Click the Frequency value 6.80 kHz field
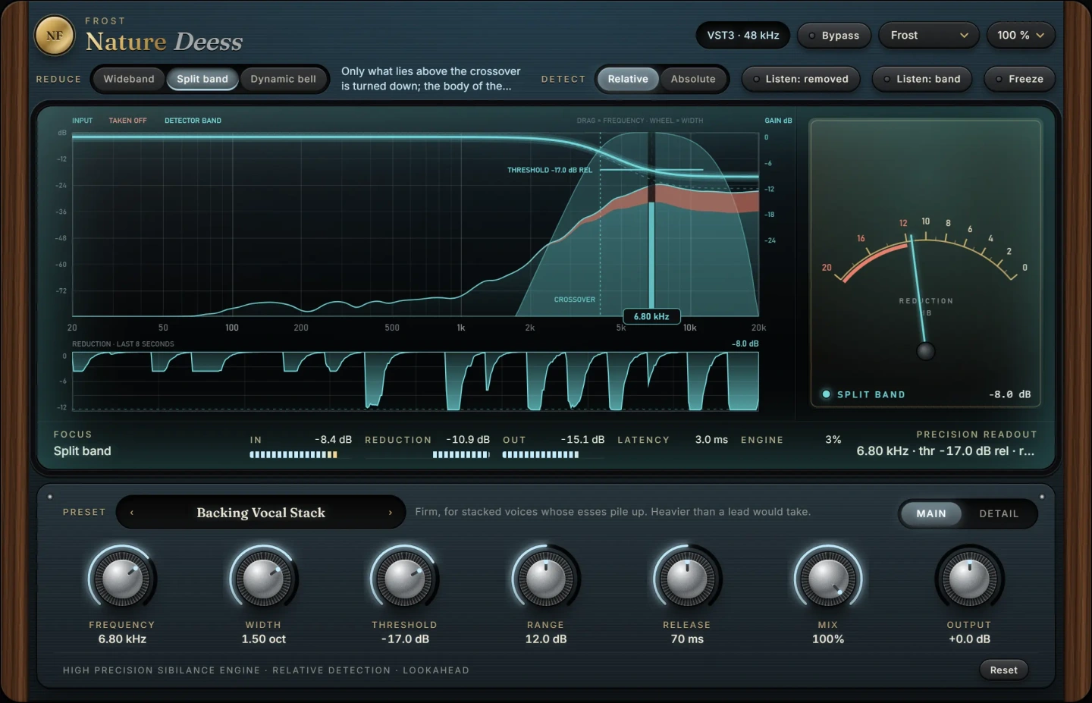1092x703 pixels. tap(122, 639)
